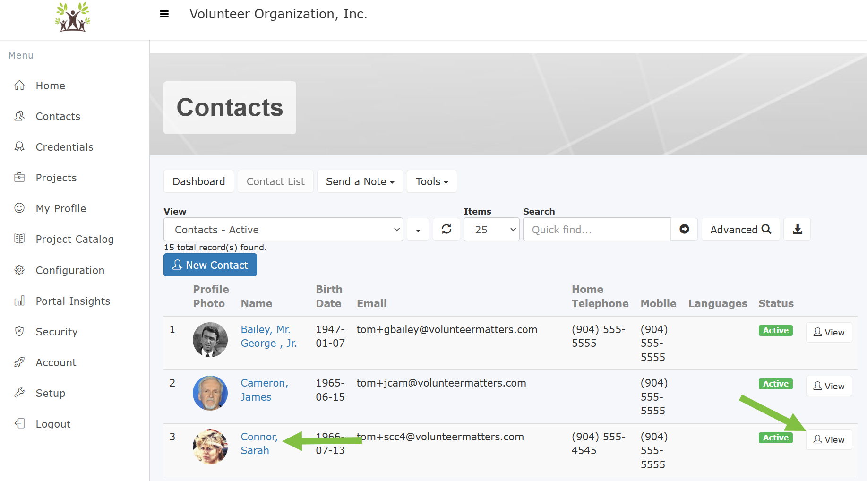Image resolution: width=867 pixels, height=481 pixels.
Task: Expand the Send a Note menu
Action: [x=360, y=181]
